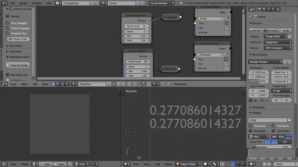Toggle the Overwrite checkbox
The width and height of the screenshot is (298, 167).
[251, 126]
